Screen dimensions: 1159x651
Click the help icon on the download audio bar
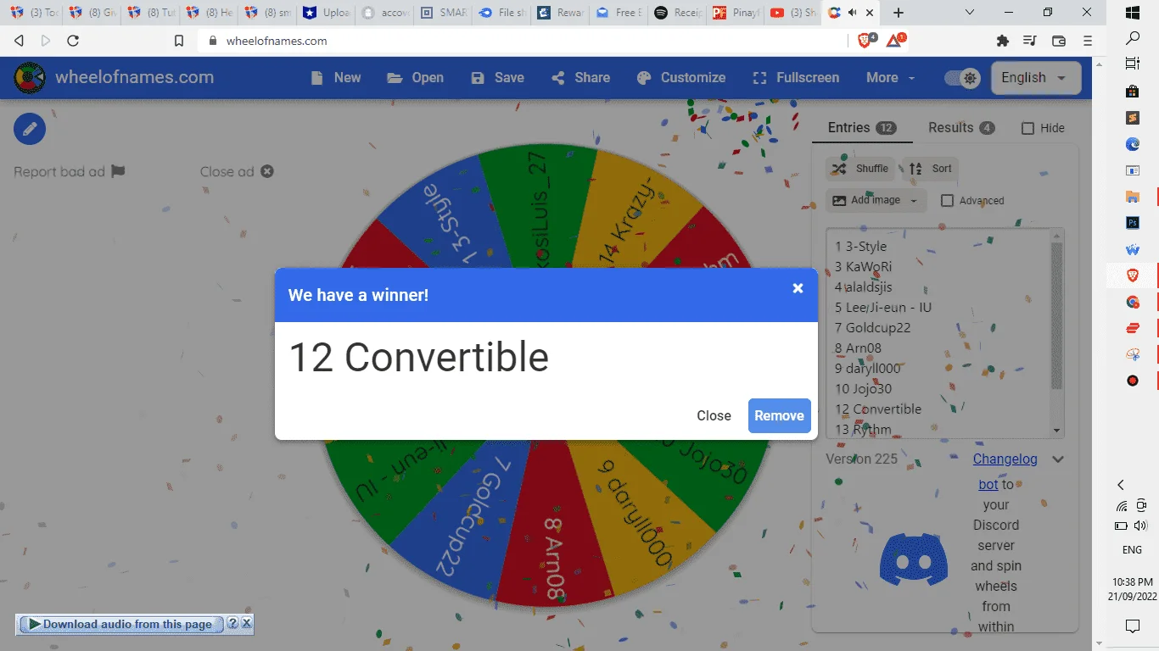[232, 624]
